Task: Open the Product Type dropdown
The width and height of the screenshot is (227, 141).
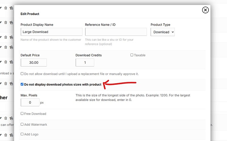Action: pyautogui.click(x=163, y=32)
